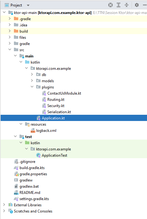
Task: Select the settings.gradle.kts file
Action: point(34,199)
